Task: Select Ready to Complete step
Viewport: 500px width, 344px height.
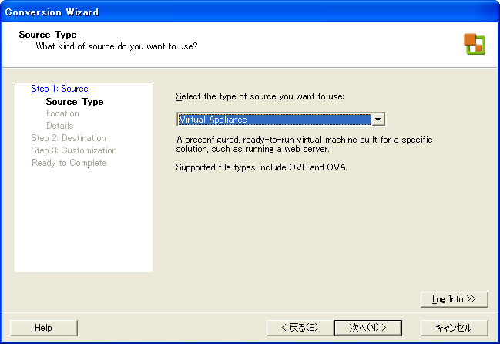Action: (69, 163)
